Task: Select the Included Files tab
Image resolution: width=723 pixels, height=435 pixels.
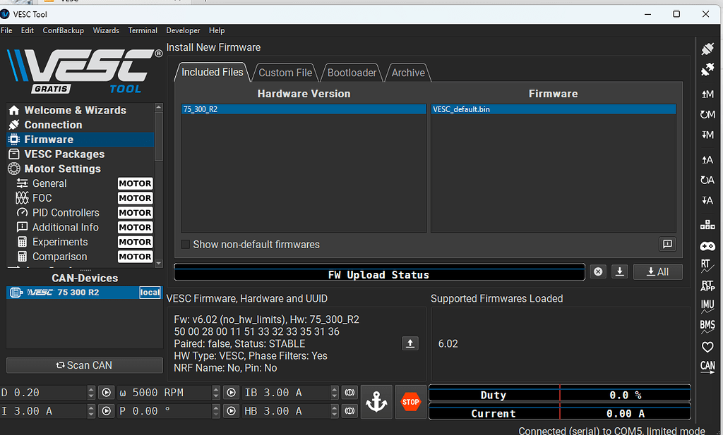Action: (212, 73)
